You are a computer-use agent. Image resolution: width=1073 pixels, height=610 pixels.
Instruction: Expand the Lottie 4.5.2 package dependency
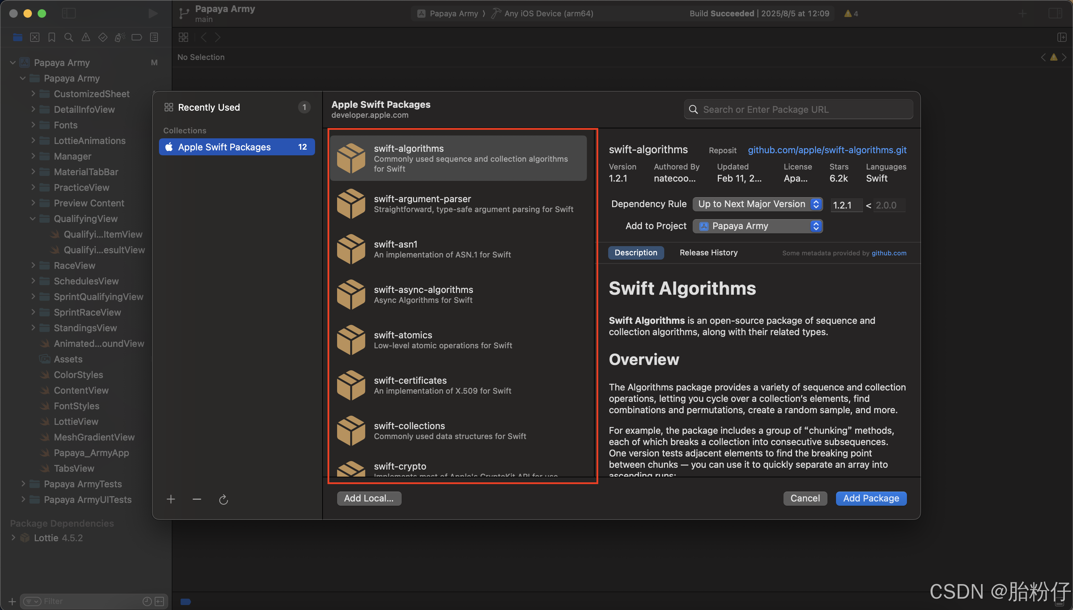[13, 538]
